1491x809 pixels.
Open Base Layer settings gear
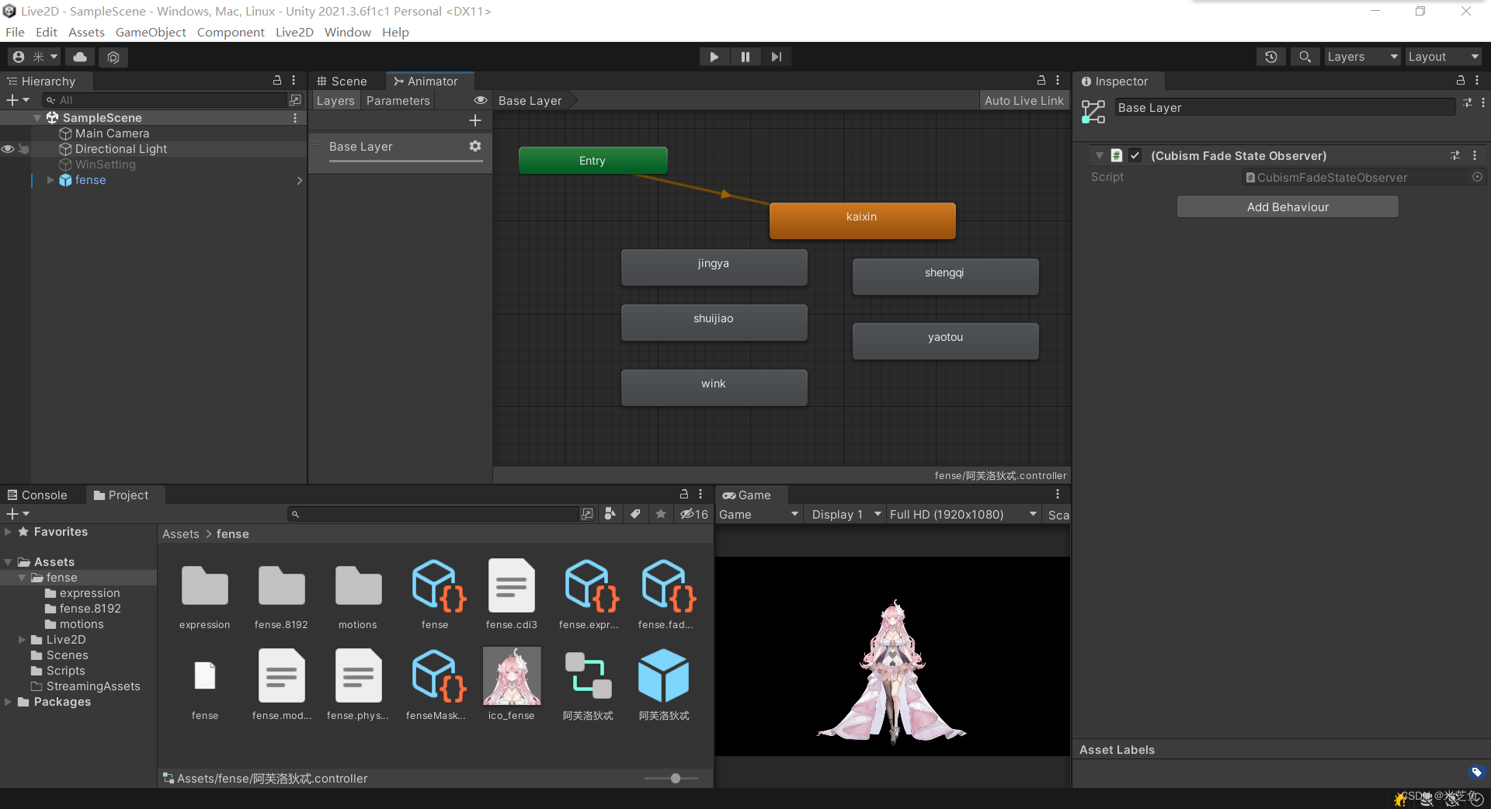tap(475, 146)
